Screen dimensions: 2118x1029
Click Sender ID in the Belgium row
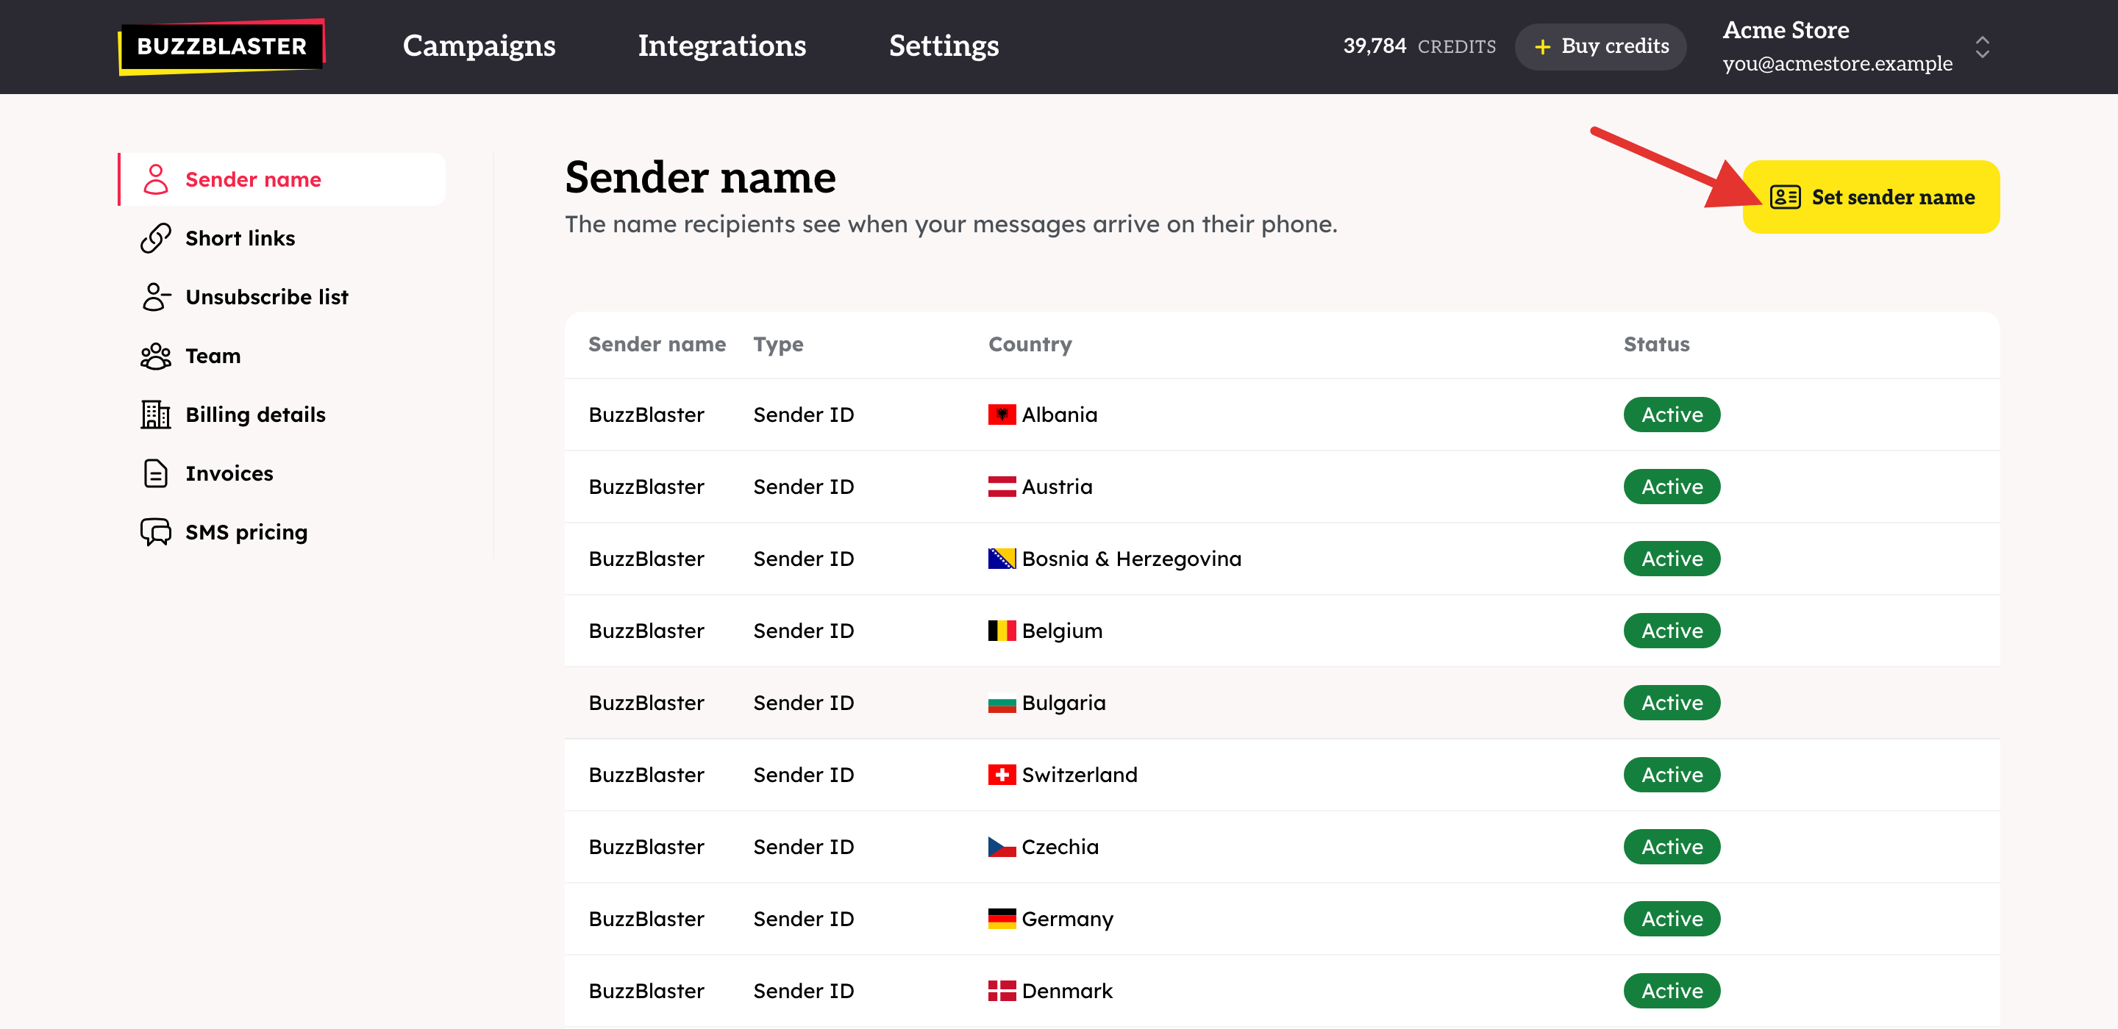(803, 631)
